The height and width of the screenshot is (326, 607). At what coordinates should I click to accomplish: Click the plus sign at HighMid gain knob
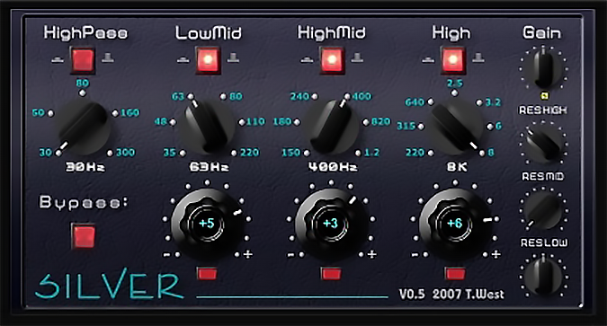tap(371, 254)
